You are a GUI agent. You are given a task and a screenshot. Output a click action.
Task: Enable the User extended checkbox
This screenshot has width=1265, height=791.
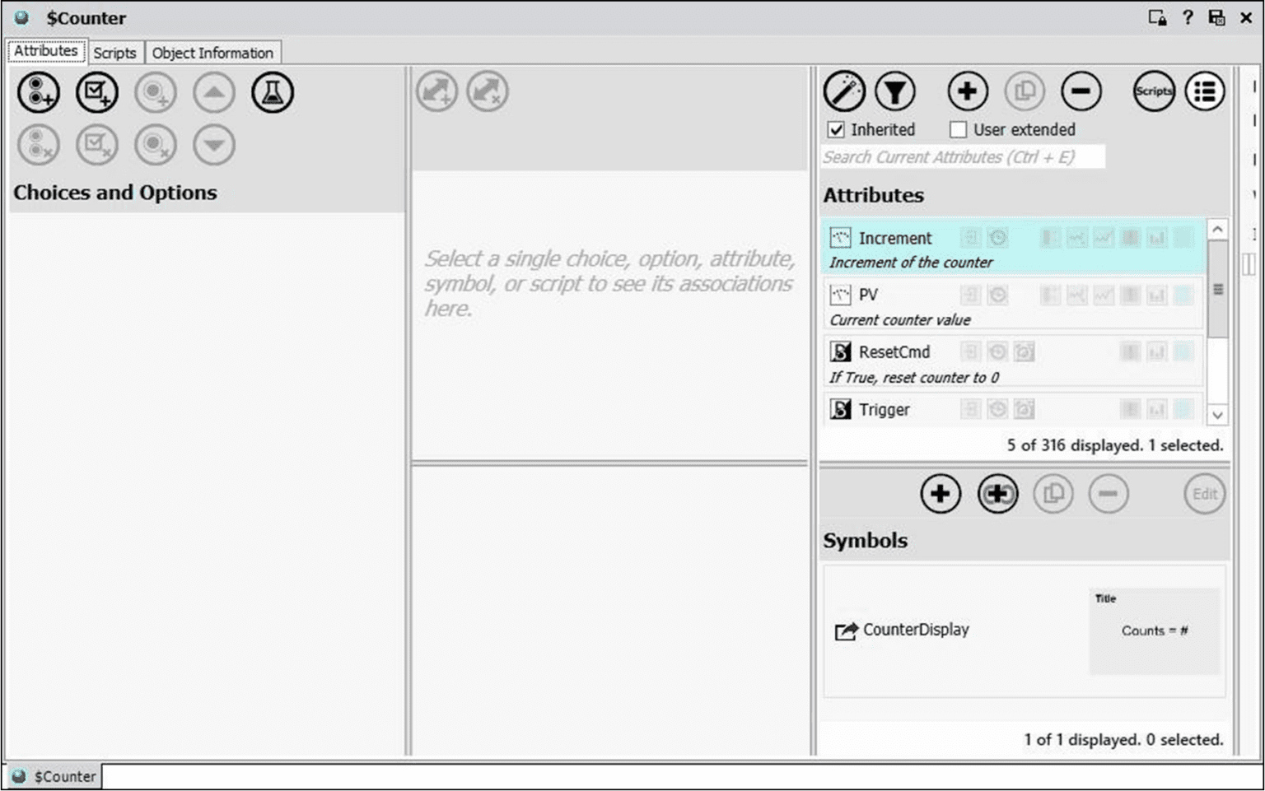[x=958, y=129]
